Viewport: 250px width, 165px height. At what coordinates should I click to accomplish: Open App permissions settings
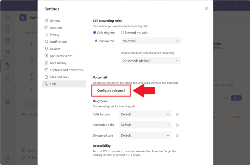pyautogui.click(x=64, y=56)
